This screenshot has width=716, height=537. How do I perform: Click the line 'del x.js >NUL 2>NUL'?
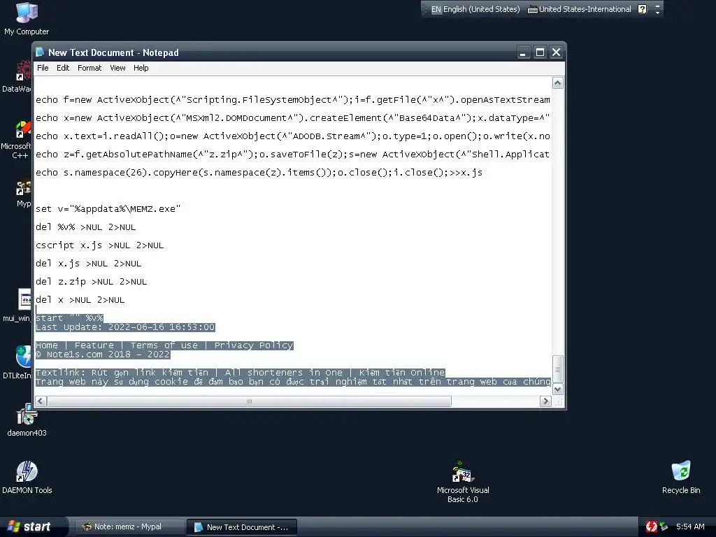[x=89, y=264]
